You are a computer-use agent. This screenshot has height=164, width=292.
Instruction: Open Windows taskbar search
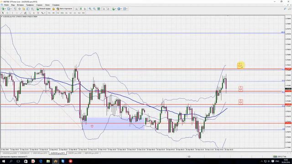(11, 161)
